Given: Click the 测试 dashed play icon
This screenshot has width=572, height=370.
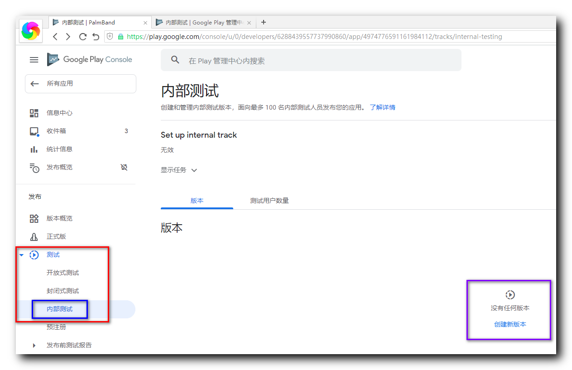Looking at the screenshot, I should [x=34, y=255].
